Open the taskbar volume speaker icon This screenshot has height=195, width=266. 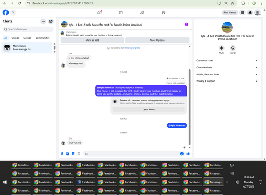click(x=232, y=173)
